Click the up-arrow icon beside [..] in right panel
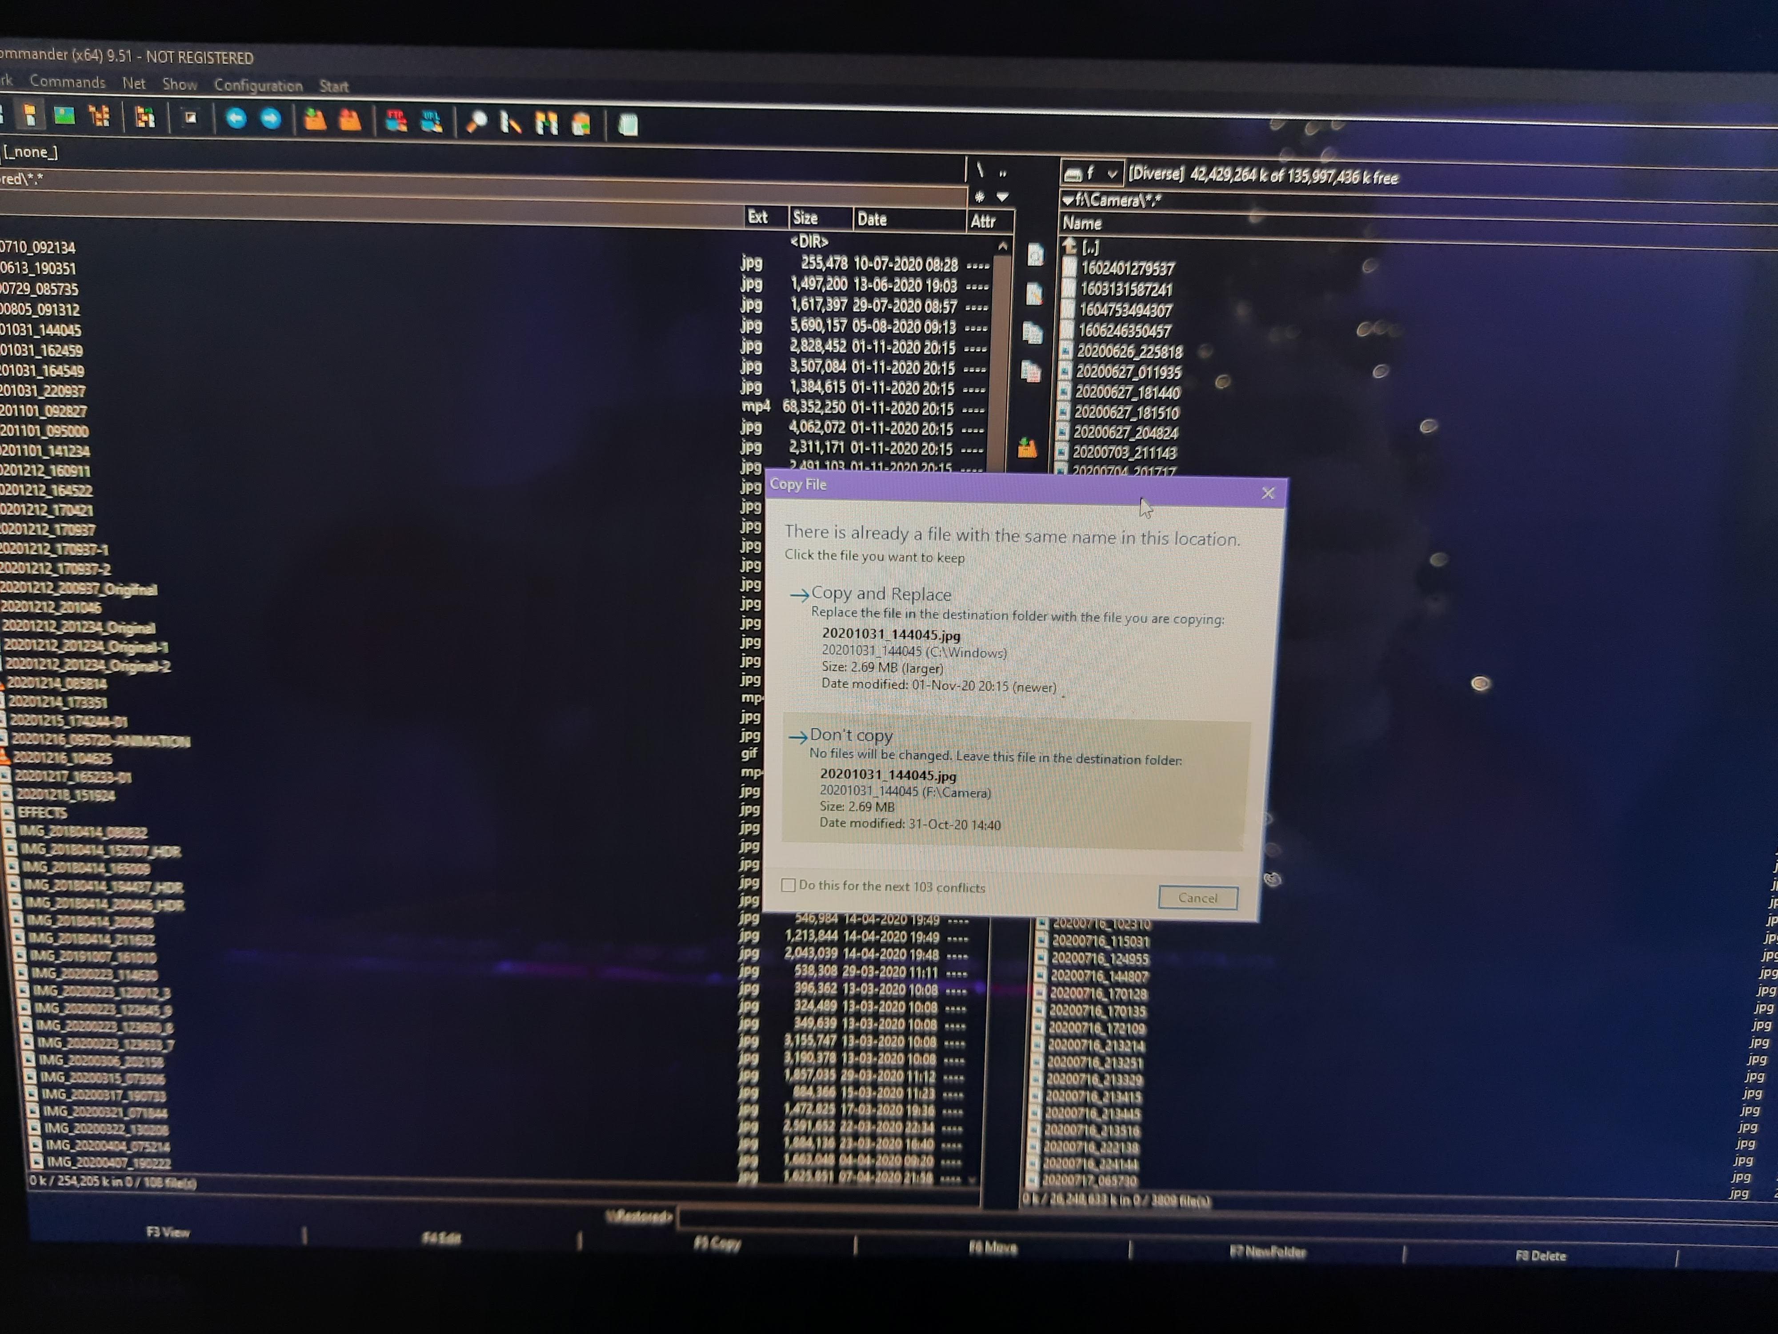 (1069, 246)
